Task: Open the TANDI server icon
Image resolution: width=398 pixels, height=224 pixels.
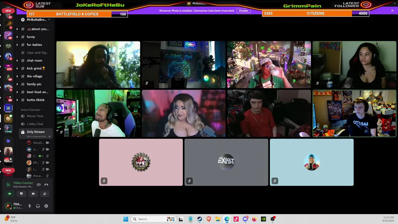Action: click(8, 129)
